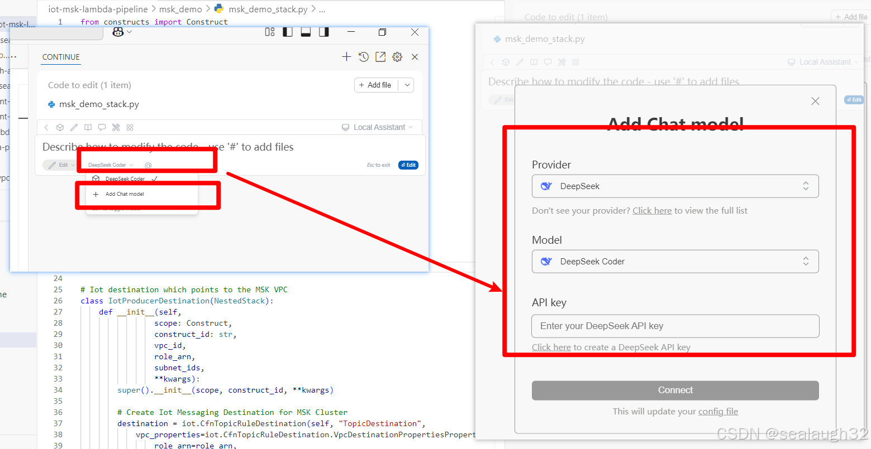Click the four-squares grid icon in Continue toolbar
871x449 pixels.
(x=130, y=127)
